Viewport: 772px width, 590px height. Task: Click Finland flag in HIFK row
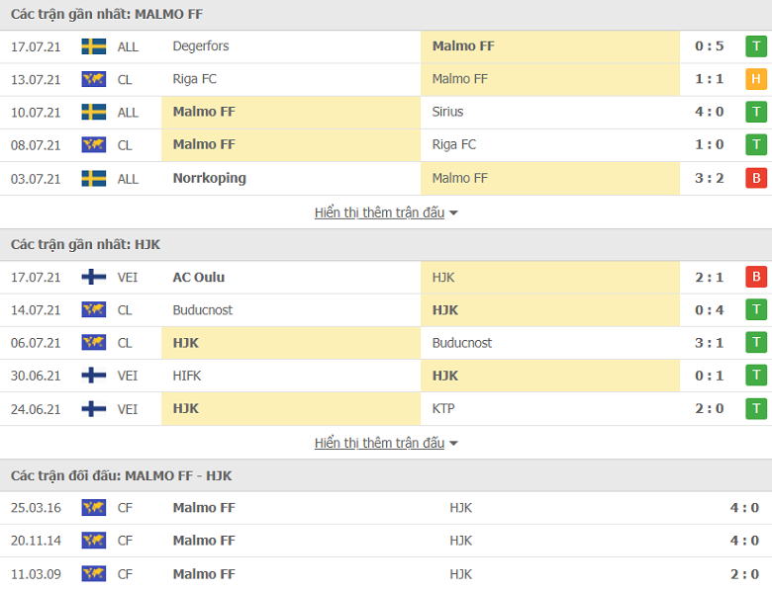[94, 376]
